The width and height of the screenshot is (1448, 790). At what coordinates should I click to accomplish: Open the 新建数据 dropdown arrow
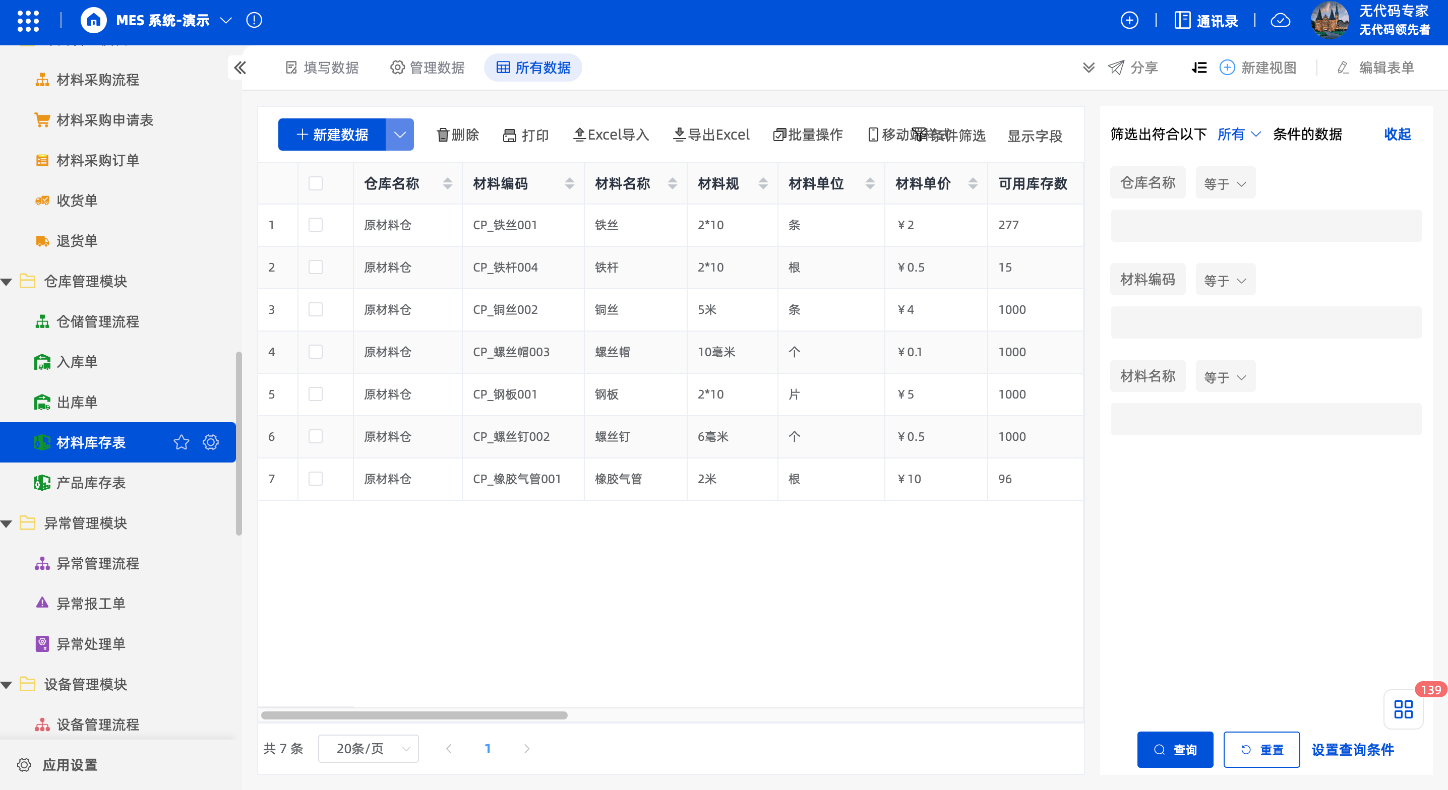coord(400,135)
